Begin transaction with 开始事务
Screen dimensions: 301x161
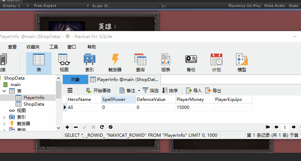click(98, 90)
